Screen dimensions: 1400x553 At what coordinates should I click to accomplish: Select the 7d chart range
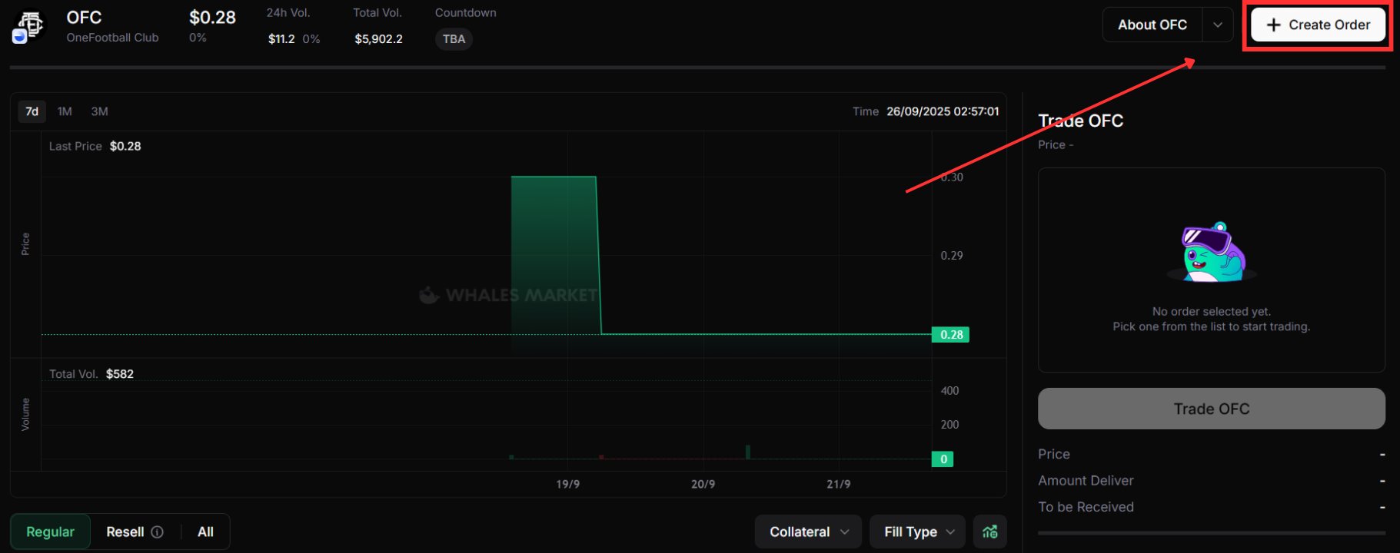[x=32, y=111]
